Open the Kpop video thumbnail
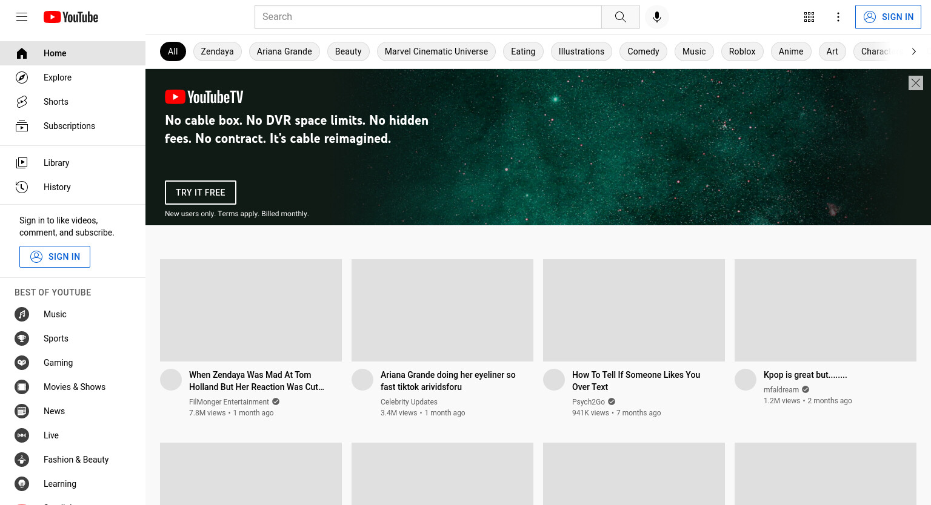 tap(826, 310)
